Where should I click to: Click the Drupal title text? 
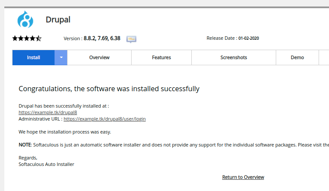click(58, 20)
